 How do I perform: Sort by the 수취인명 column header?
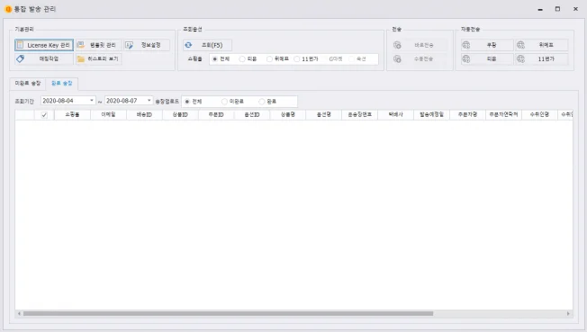539,115
